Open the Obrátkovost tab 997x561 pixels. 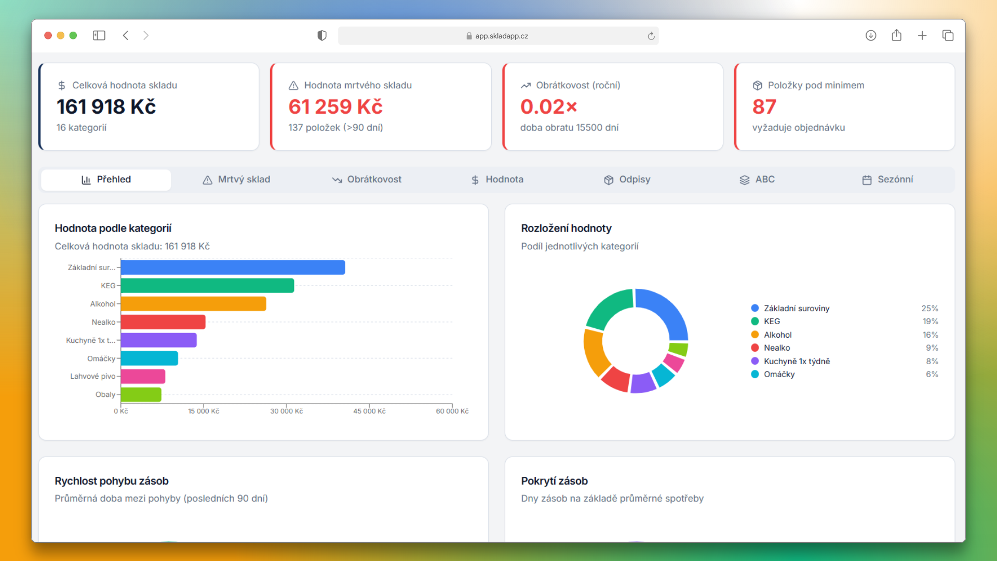(367, 180)
